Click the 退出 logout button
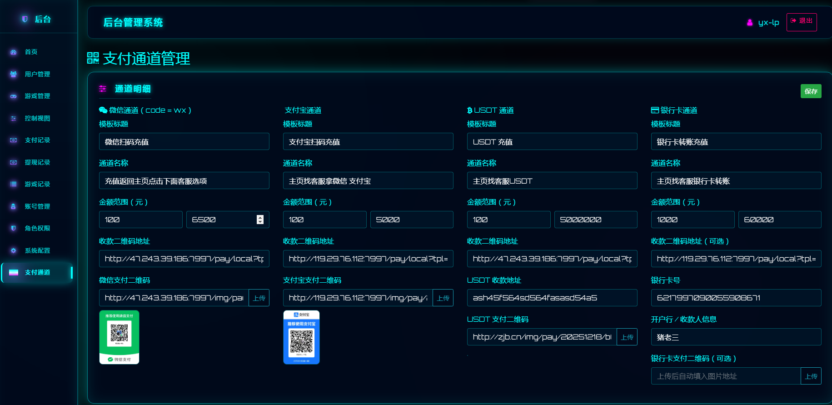The width and height of the screenshot is (832, 405). pyautogui.click(x=802, y=22)
